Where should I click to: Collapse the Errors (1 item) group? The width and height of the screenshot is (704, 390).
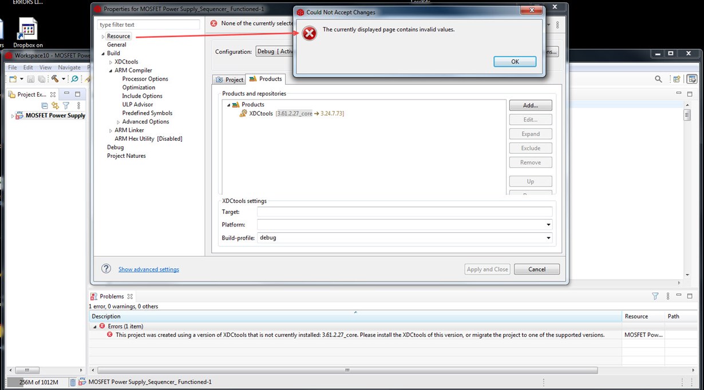pyautogui.click(x=95, y=326)
